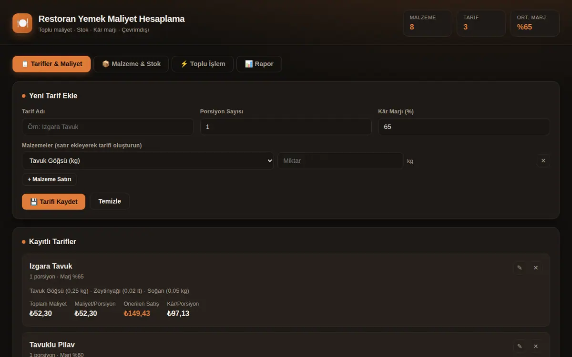This screenshot has height=357, width=572.
Task: Click the Porsiyon Sayısı field
Action: pos(286,127)
